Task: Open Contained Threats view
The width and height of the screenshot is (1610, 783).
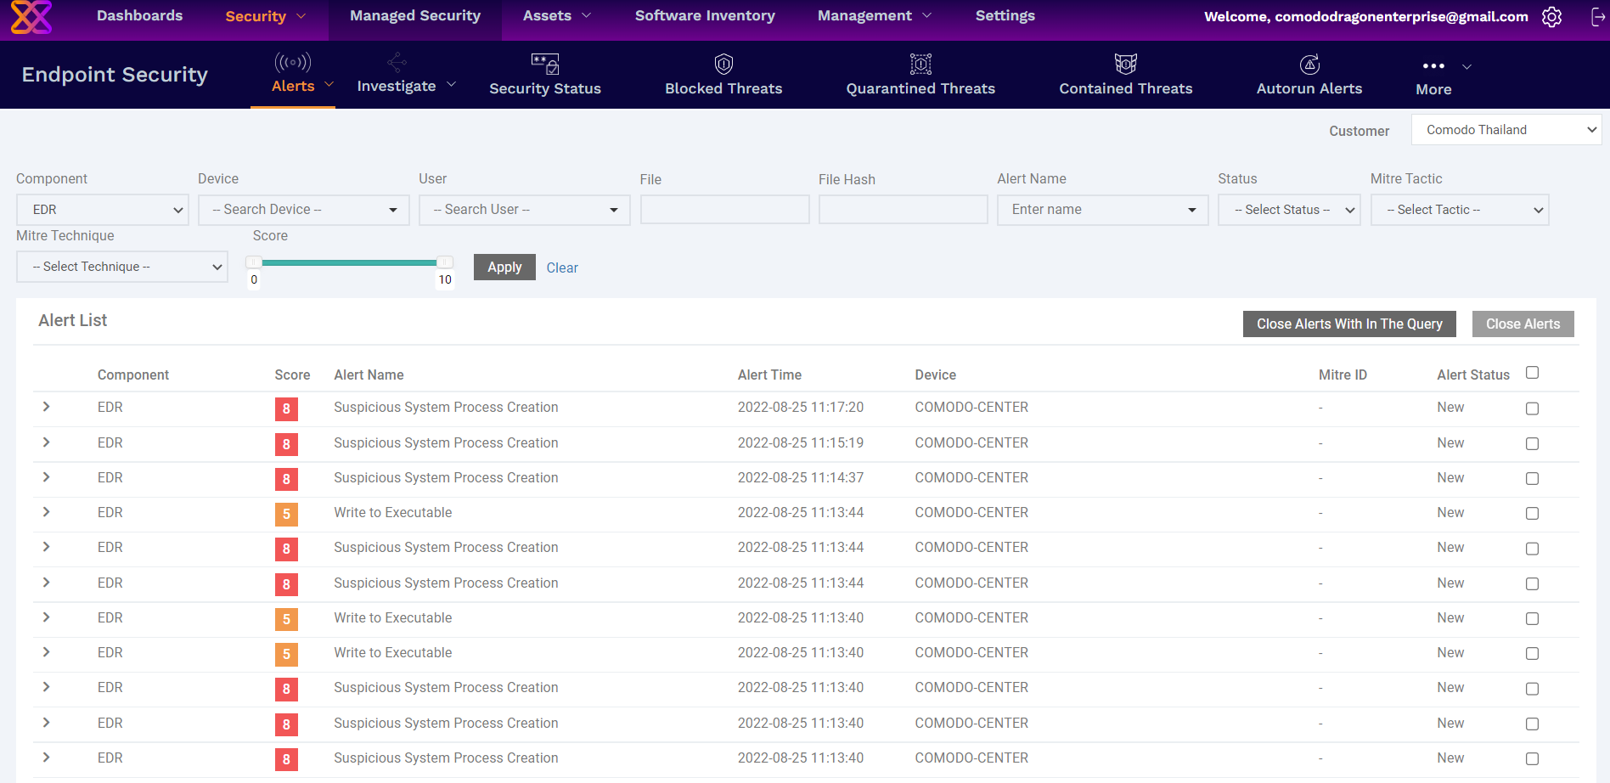Action: tap(1125, 75)
